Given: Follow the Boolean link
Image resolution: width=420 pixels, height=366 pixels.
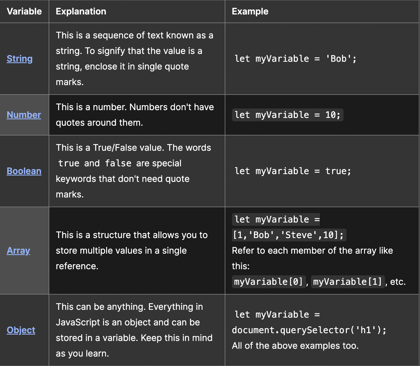Looking at the screenshot, I should 24,171.
